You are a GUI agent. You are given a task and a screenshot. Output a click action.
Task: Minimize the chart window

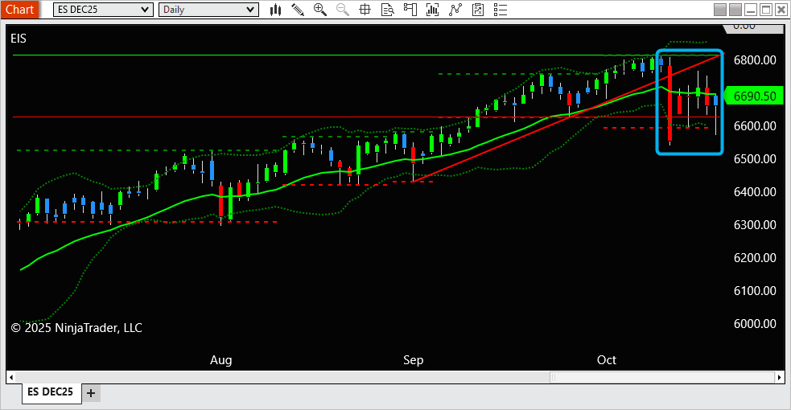(x=751, y=10)
